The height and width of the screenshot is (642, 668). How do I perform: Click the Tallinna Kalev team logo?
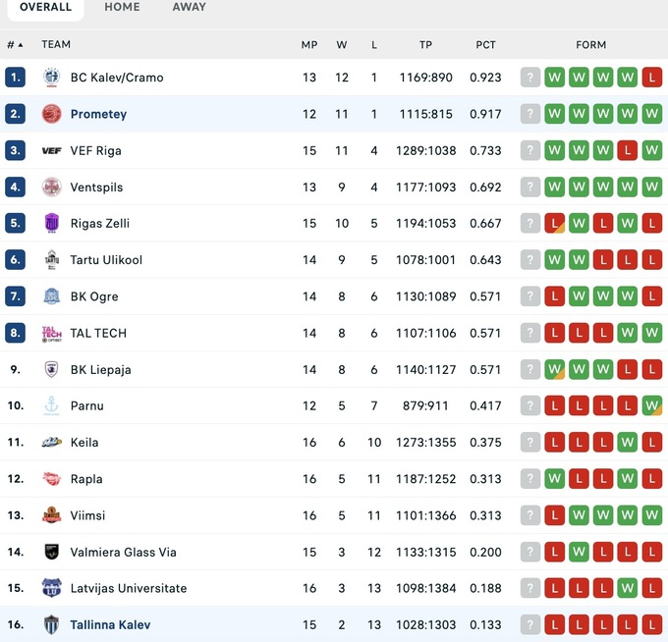tap(52, 624)
